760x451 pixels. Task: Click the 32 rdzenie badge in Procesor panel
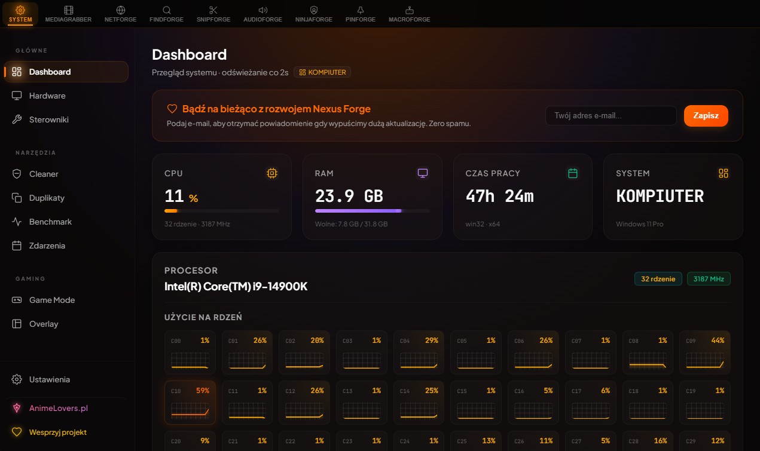click(658, 279)
